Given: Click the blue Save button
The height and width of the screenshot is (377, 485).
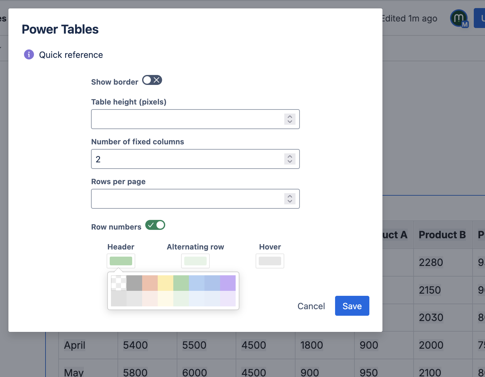Looking at the screenshot, I should click(352, 306).
